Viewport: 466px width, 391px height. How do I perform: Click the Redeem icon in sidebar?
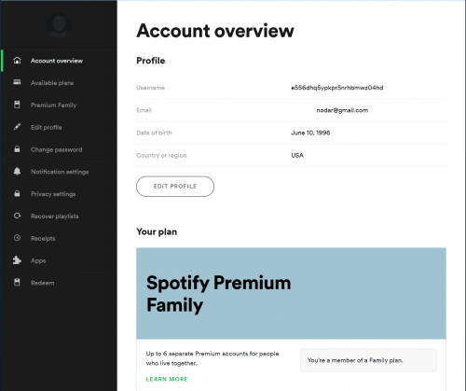(x=17, y=283)
